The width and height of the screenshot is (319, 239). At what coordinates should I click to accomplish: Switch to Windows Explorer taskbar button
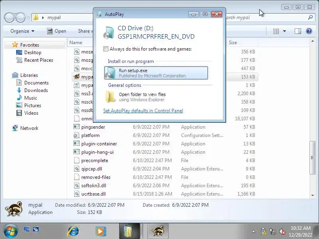130,231
